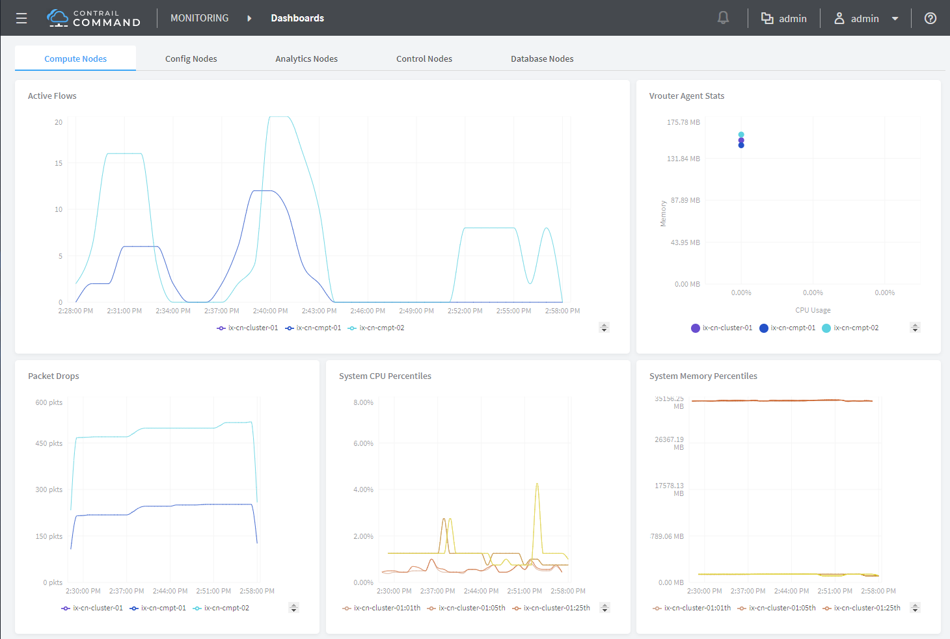The image size is (950, 639).
Task: Click the admin user profile icon
Action: click(839, 18)
